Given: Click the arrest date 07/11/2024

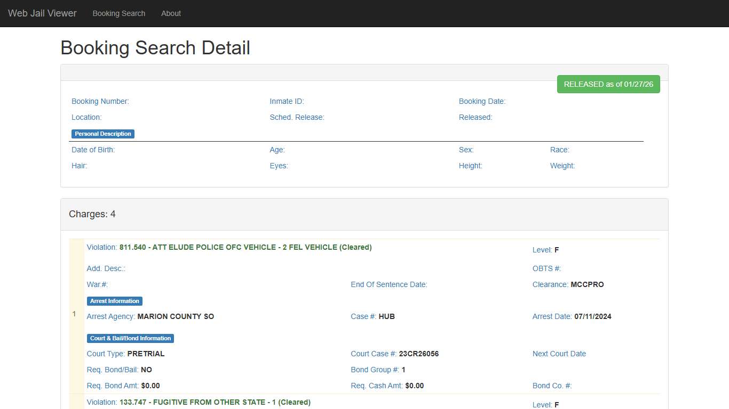Looking at the screenshot, I should pyautogui.click(x=592, y=316).
